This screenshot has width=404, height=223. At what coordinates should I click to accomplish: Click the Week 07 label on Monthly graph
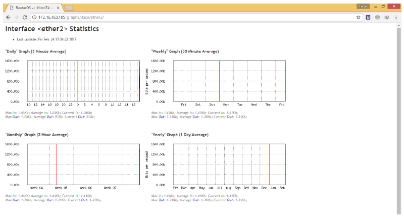pyautogui.click(x=110, y=188)
